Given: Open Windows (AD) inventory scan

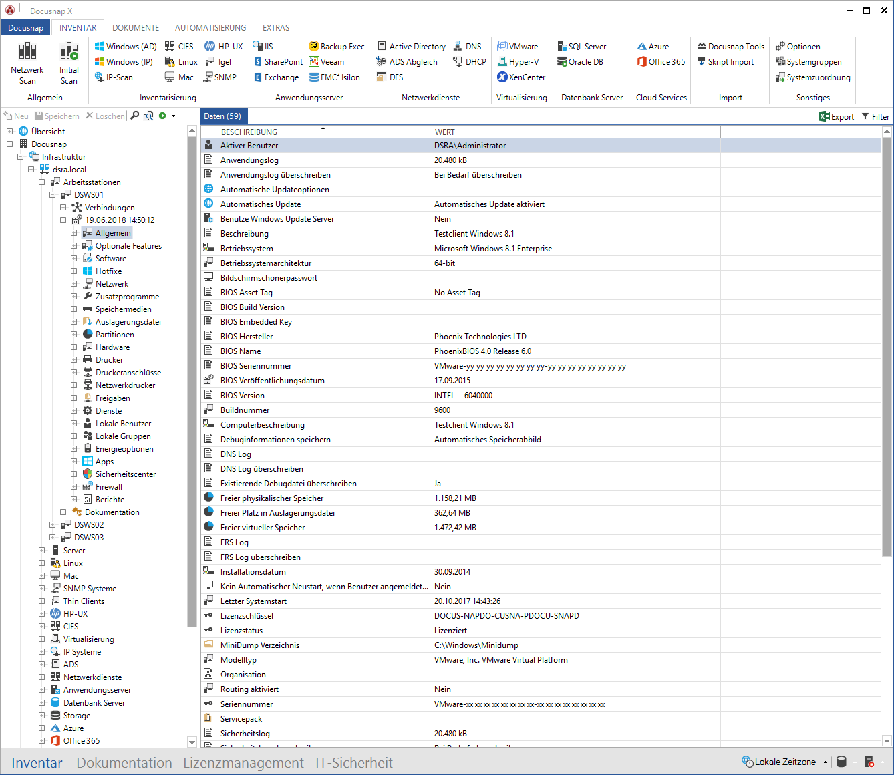Looking at the screenshot, I should click(125, 46).
